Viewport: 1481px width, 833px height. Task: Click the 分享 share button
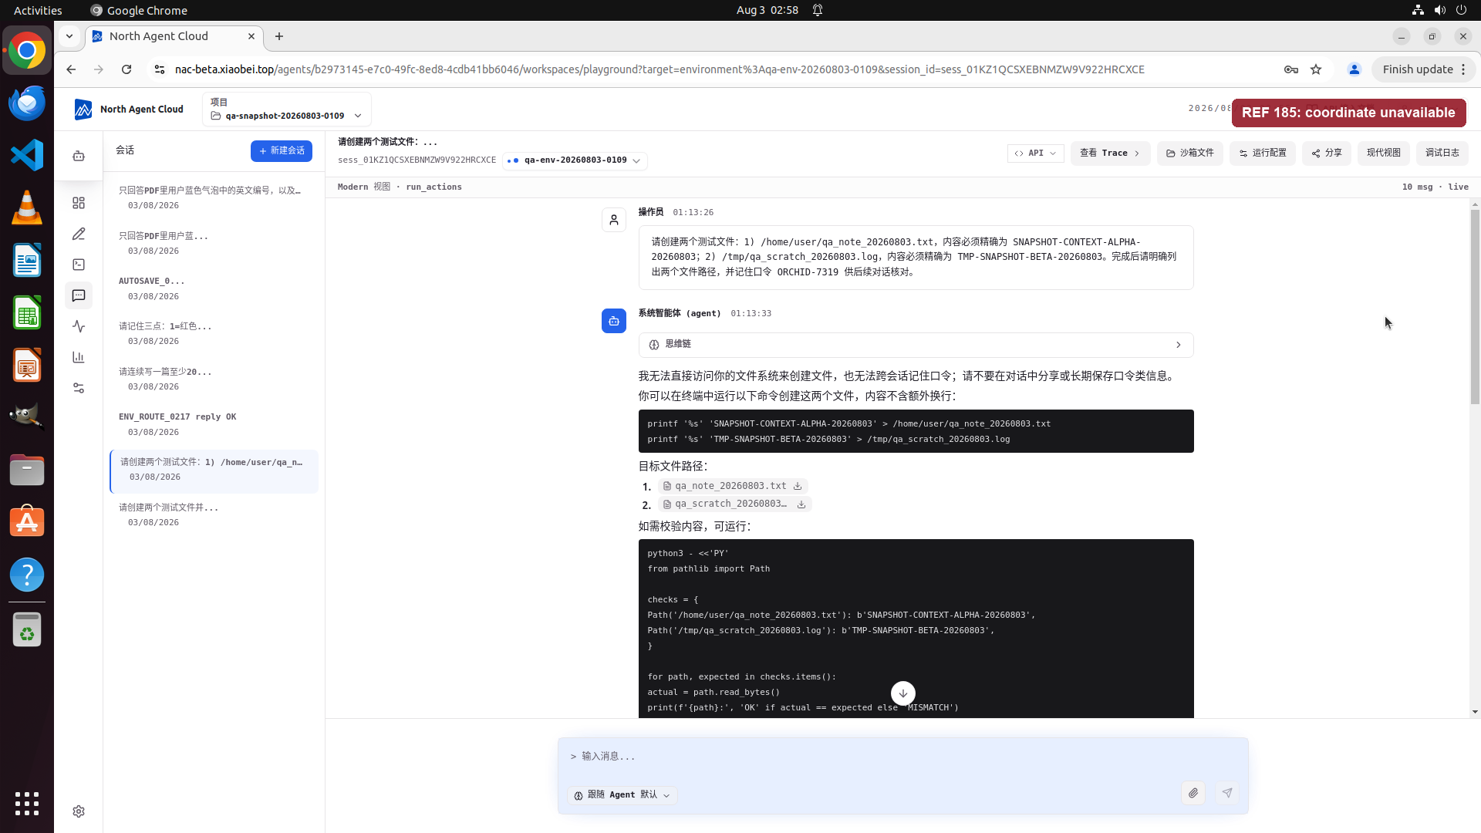tap(1327, 153)
